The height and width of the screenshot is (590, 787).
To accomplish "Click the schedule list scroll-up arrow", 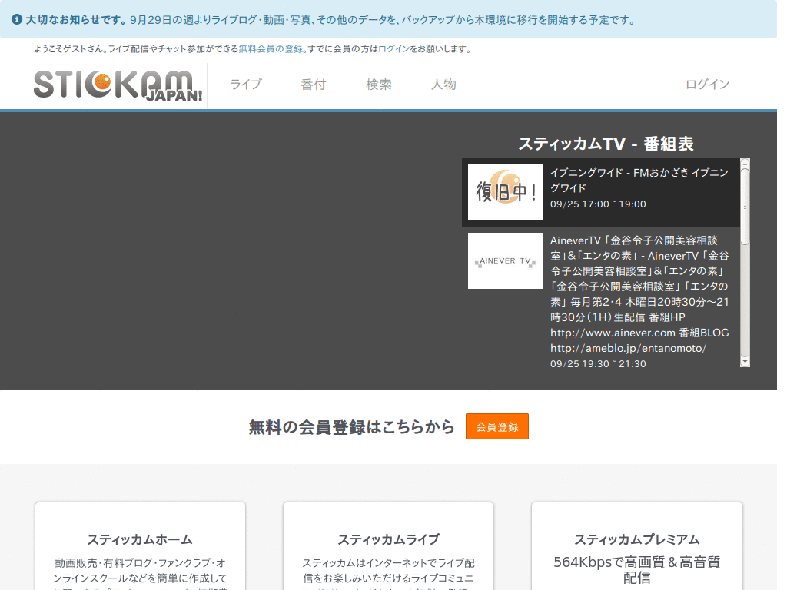I will pyautogui.click(x=745, y=163).
